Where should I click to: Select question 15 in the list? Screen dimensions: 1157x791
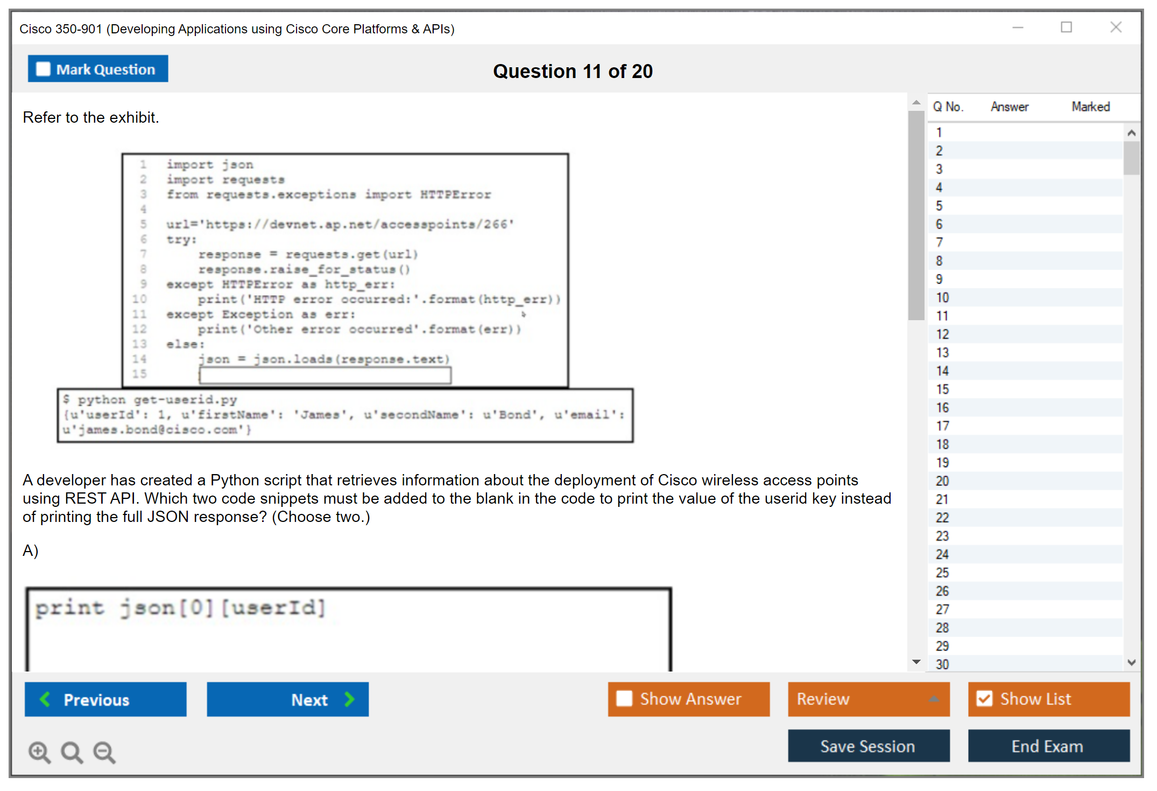point(943,389)
